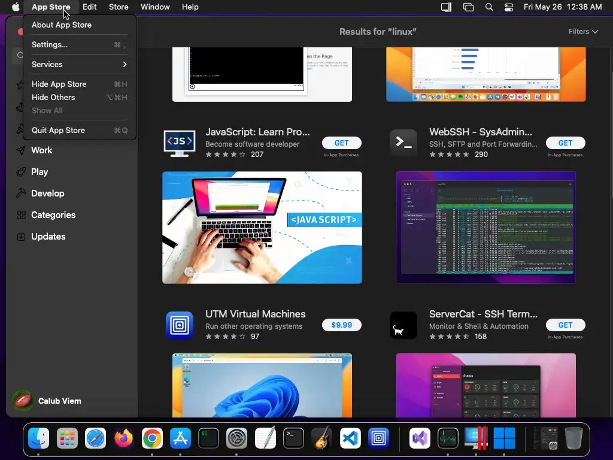Click the date and time in menu bar
Screen dimensions: 613x460
pyautogui.click(x=563, y=7)
